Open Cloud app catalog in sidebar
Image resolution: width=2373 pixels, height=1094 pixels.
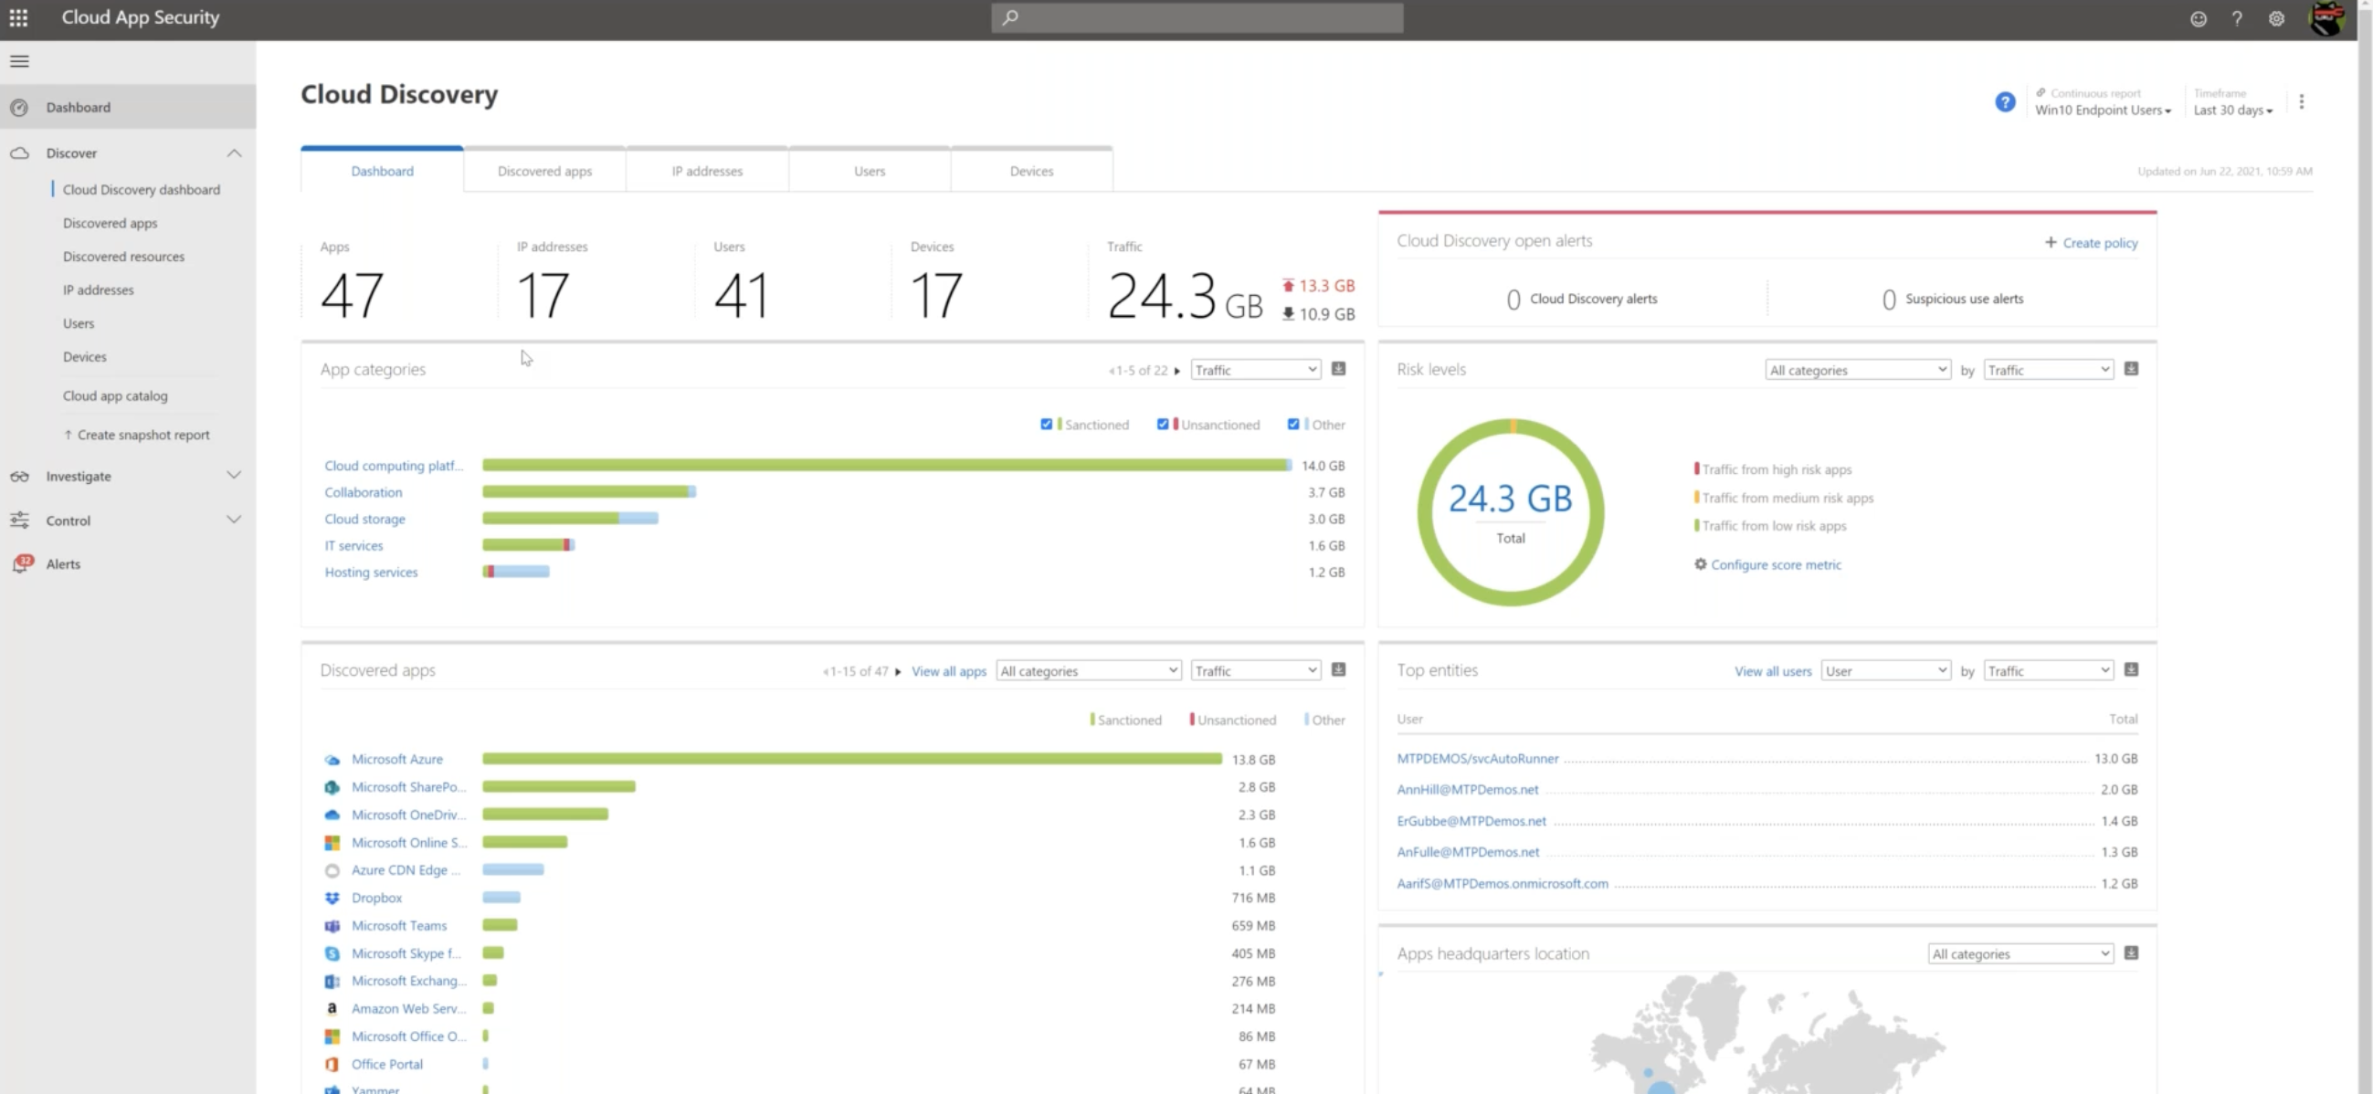pyautogui.click(x=115, y=396)
